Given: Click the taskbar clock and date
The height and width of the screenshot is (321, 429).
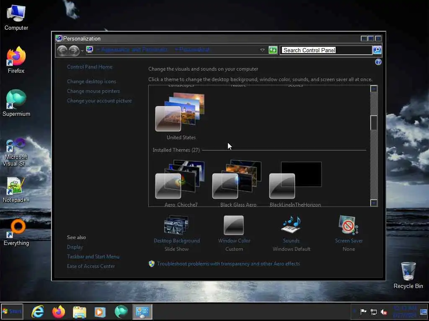Looking at the screenshot, I should click(405, 312).
